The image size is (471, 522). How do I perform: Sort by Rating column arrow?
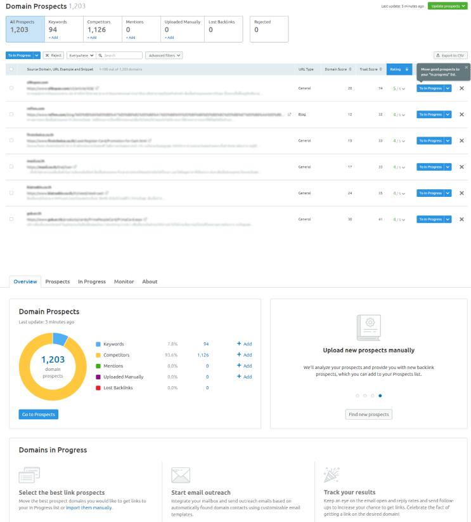[406, 69]
